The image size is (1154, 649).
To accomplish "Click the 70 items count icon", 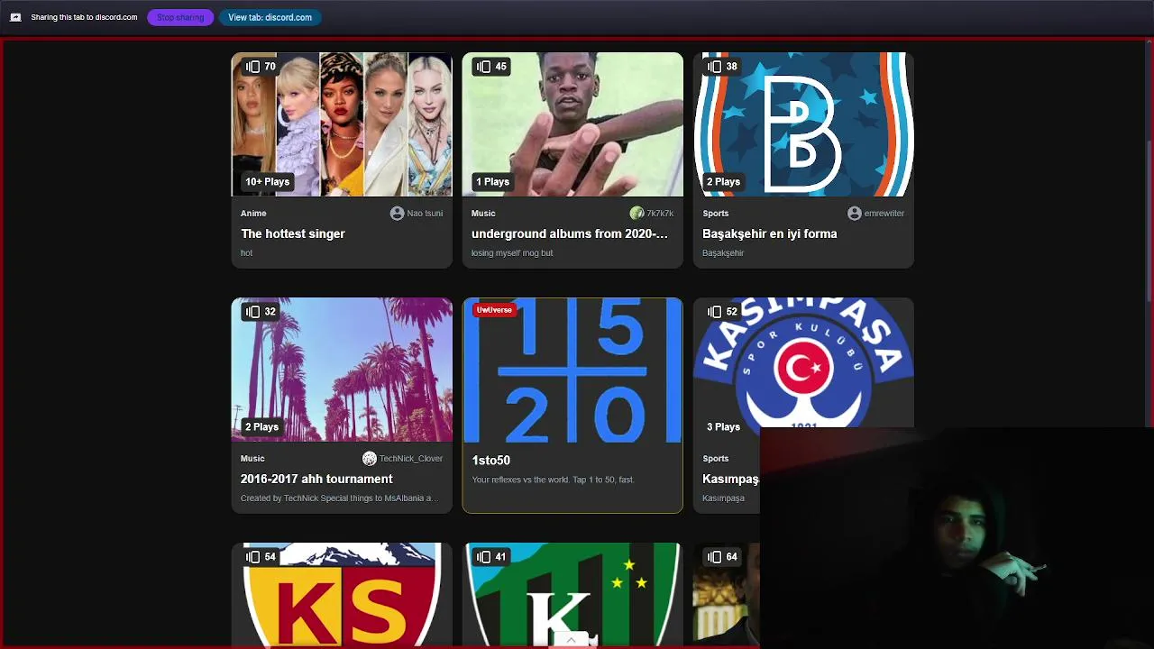I will [x=252, y=67].
